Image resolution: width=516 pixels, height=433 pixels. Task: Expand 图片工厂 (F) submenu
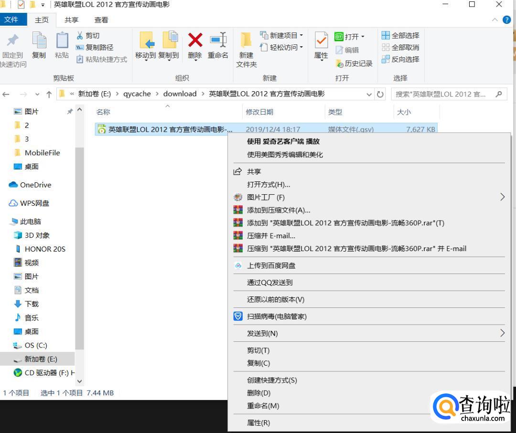tap(369, 197)
